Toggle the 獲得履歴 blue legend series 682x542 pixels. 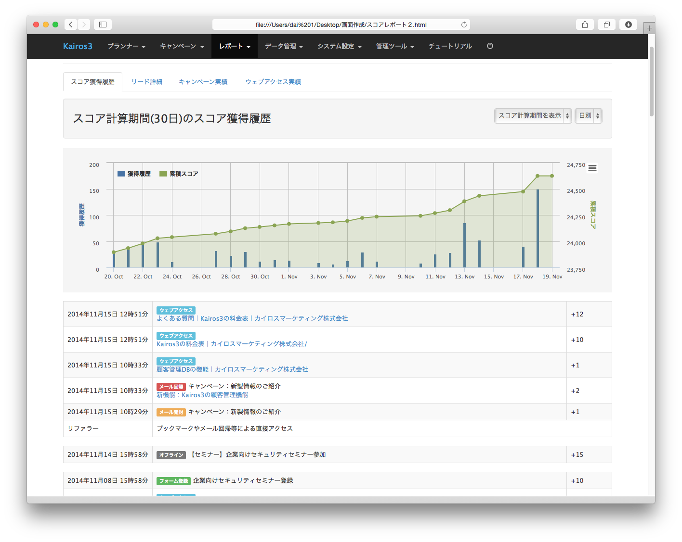(x=134, y=174)
